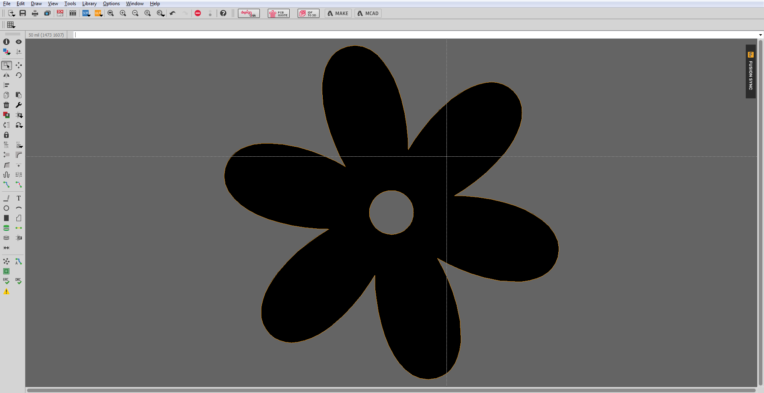Select the Text tool

point(19,198)
